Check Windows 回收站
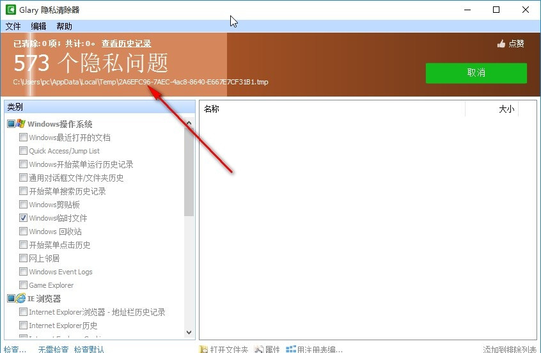This screenshot has width=541, height=353. (x=23, y=231)
